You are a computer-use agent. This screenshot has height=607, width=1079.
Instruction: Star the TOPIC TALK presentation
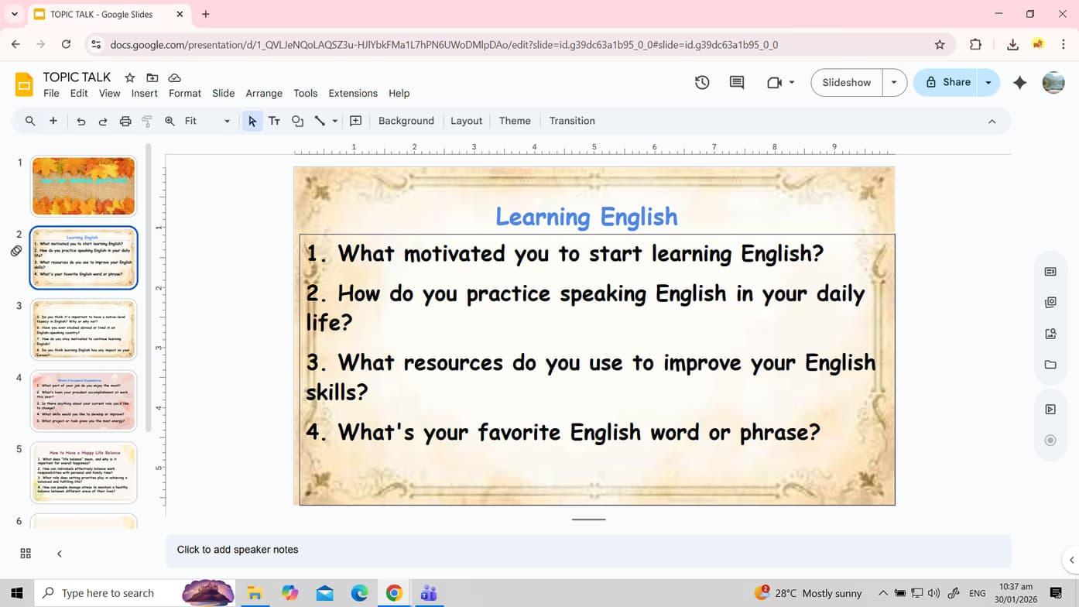coord(129,77)
